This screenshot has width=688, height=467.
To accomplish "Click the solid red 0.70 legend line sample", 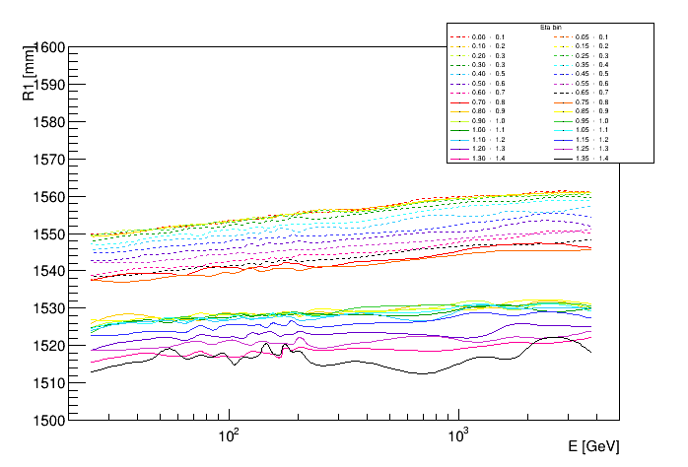I will (458, 102).
